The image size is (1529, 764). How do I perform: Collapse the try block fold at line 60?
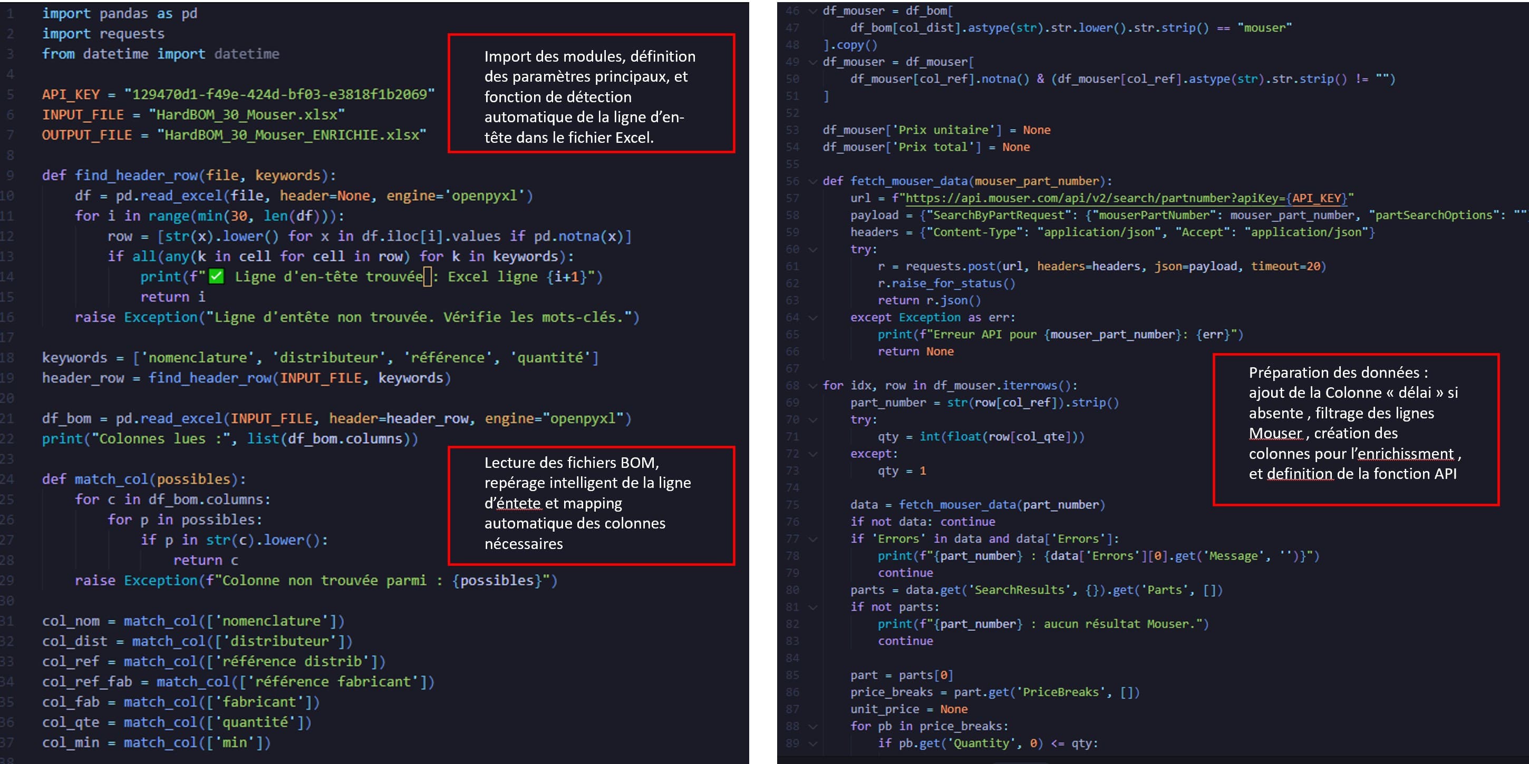pos(813,249)
